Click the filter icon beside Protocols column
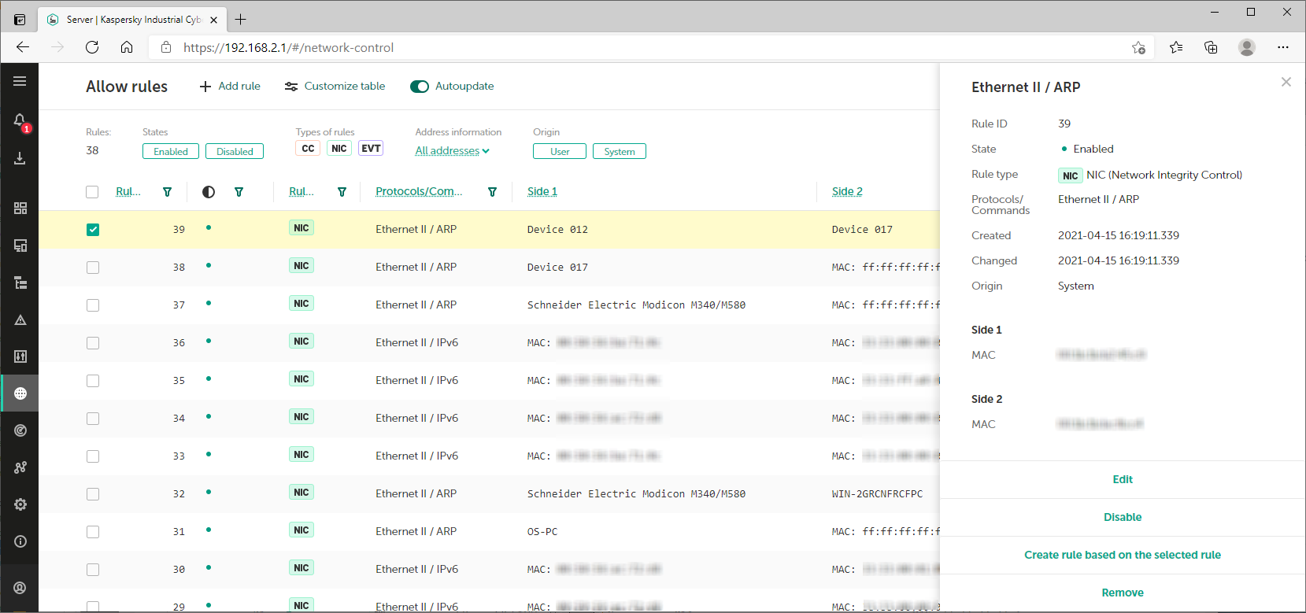This screenshot has height=613, width=1306. coord(492,192)
